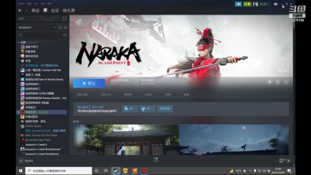
Task: Select 中国式家长 in library
Action: tap(31, 117)
